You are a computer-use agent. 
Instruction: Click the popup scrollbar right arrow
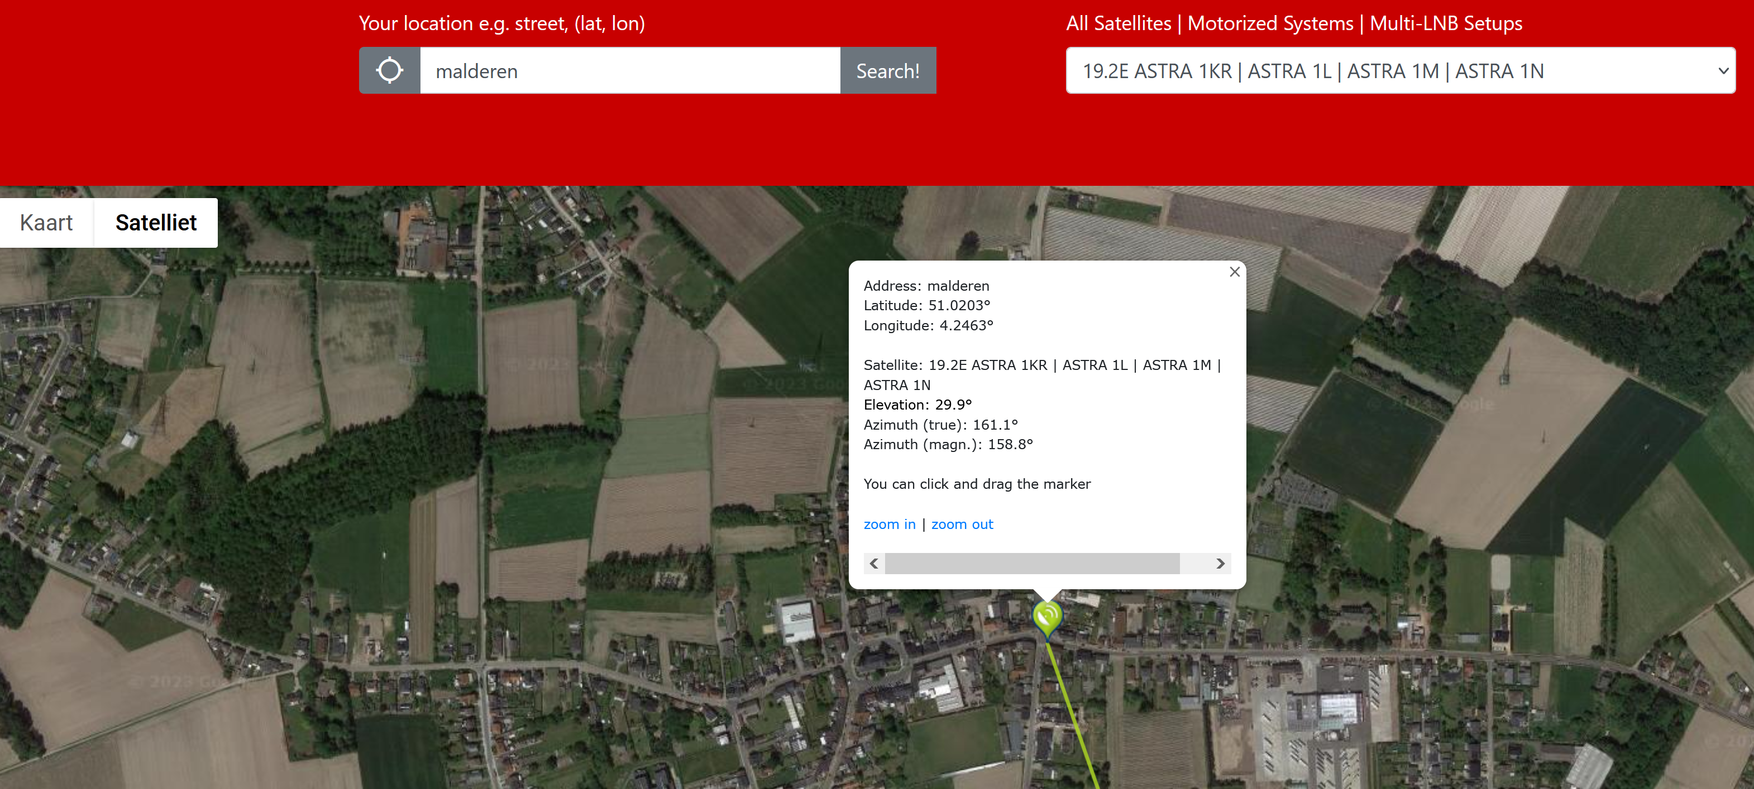point(1220,563)
